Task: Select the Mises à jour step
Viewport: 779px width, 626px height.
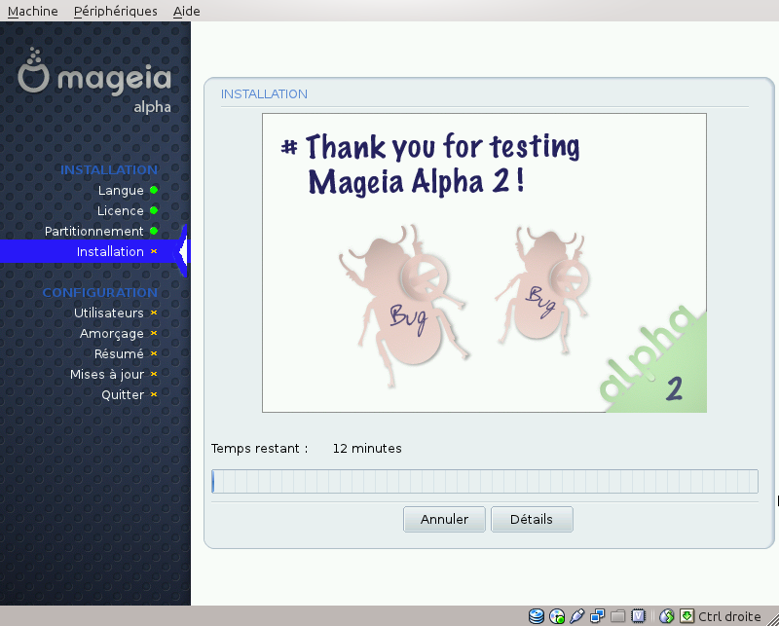Action: pyautogui.click(x=107, y=374)
